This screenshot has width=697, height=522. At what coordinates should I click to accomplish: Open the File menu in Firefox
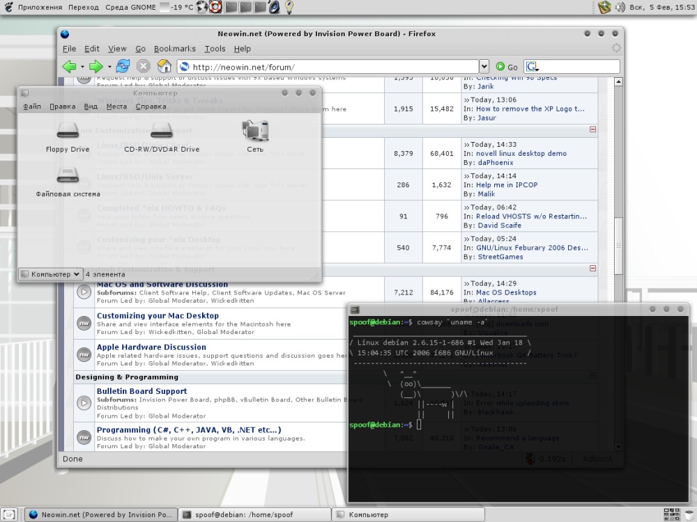pyautogui.click(x=69, y=49)
